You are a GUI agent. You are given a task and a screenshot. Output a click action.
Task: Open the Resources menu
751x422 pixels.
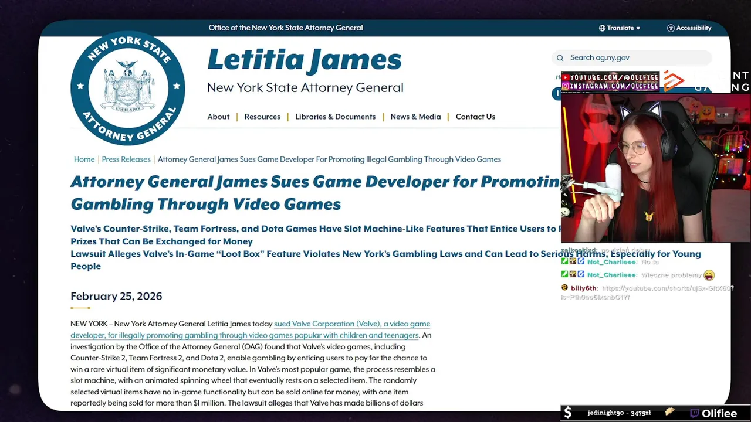(x=262, y=117)
